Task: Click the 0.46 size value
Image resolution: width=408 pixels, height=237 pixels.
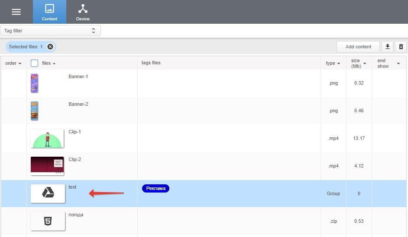Action: [x=359, y=111]
